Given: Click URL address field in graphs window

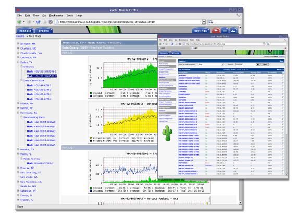Looking at the screenshot, I should point(130,22).
